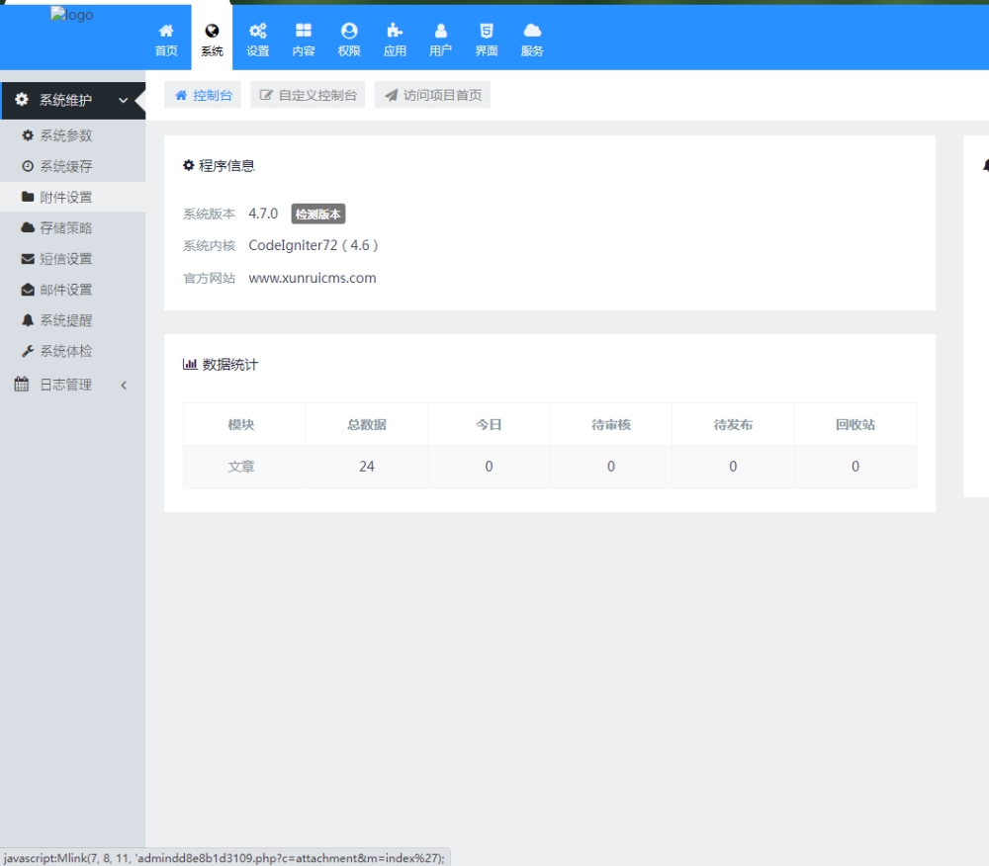Click the 总数据 column header
989x866 pixels.
[367, 424]
